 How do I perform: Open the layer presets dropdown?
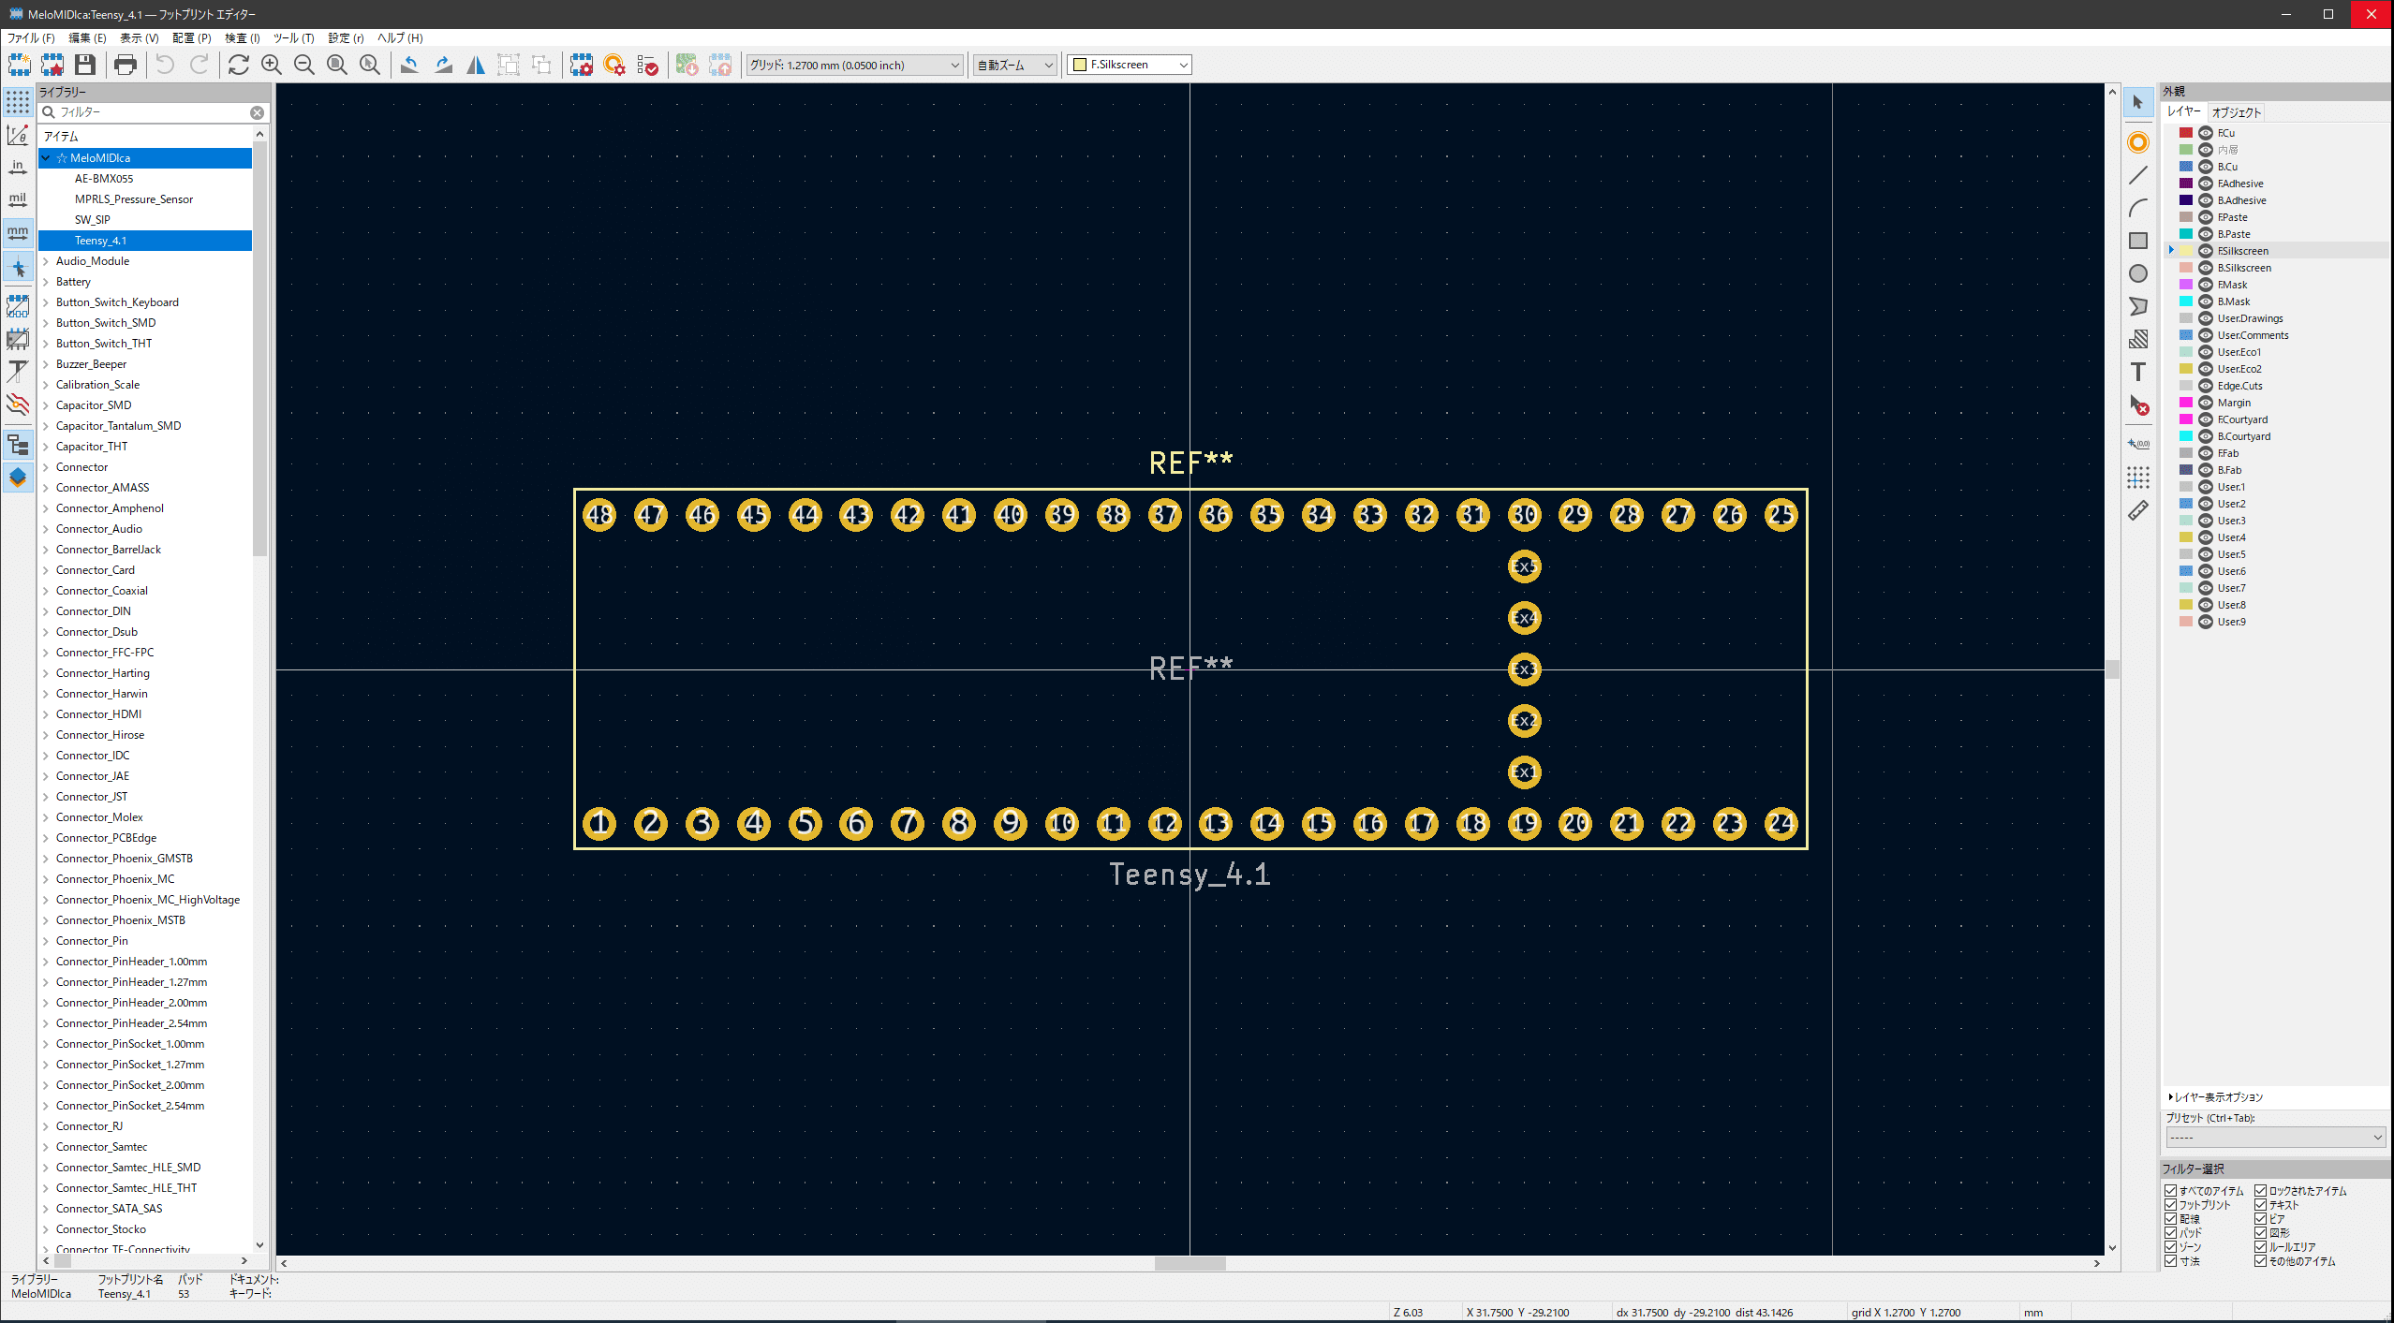tap(2275, 1138)
